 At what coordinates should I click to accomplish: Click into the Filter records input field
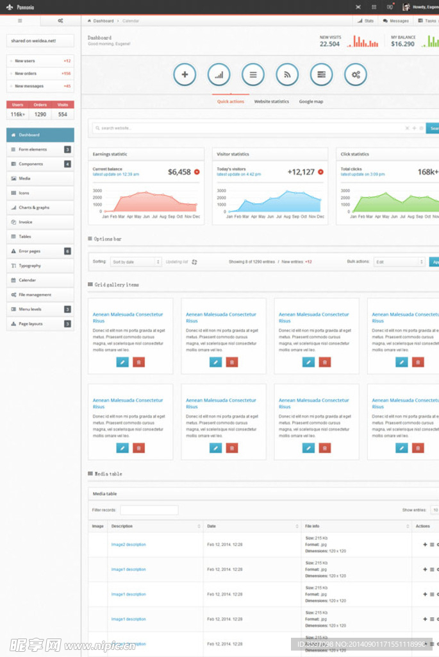tap(149, 510)
